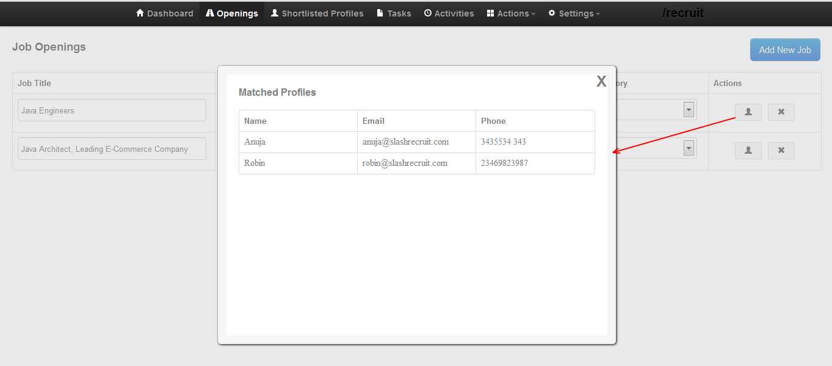Viewport: 832px width, 366px height.
Task: Go to the Shortlisted Profiles tab
Action: 317,13
